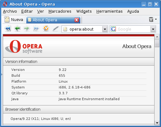Click the version value 9.22
This screenshot has height=127, width=161.
coord(62,70)
